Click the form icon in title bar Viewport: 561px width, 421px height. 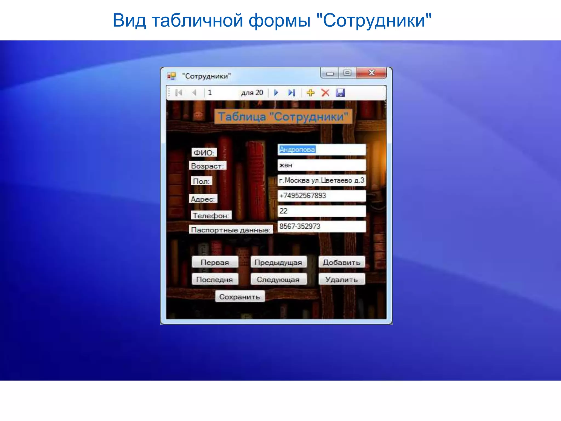(171, 76)
